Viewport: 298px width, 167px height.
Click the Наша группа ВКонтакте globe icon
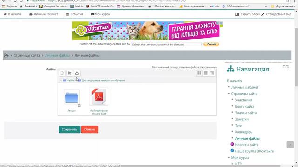tap(232, 151)
